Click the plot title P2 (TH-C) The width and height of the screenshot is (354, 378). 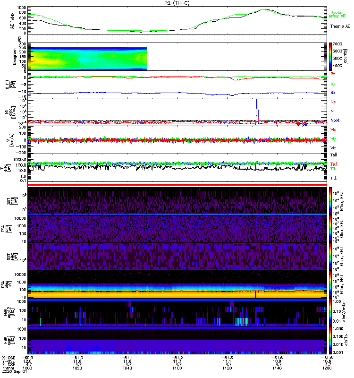[x=177, y=3]
